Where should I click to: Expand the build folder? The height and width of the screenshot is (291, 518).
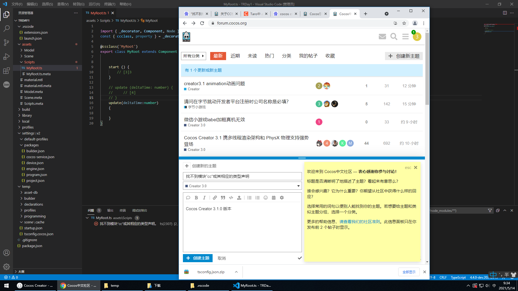26,109
